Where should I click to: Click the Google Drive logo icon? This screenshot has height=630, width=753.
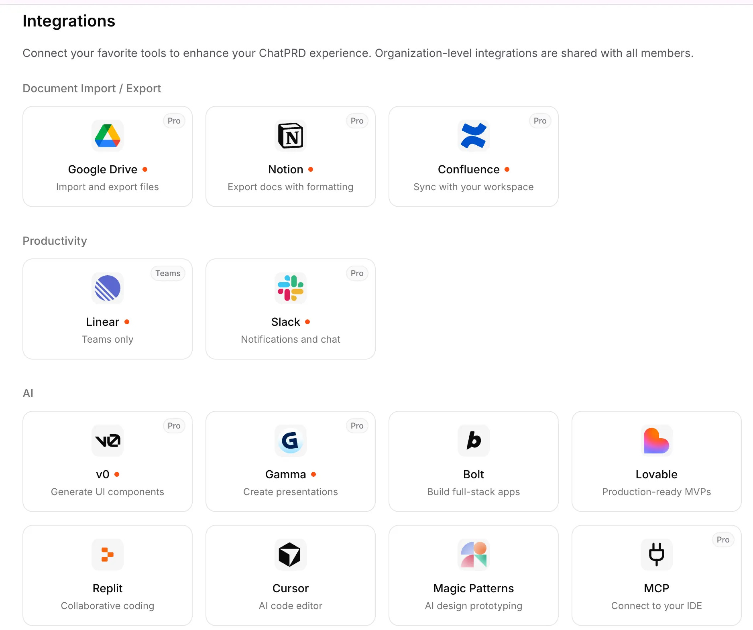pos(108,136)
